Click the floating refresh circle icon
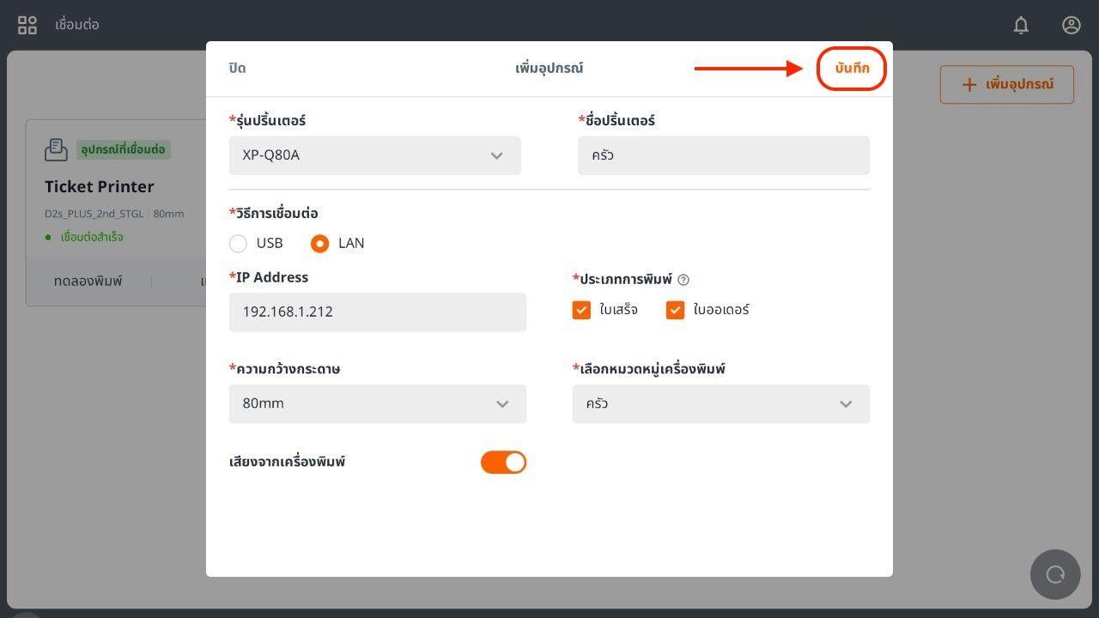Image resolution: width=1099 pixels, height=618 pixels. pyautogui.click(x=1055, y=574)
